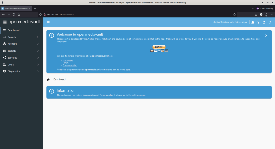Click the key saved-password icon in address bar

coord(48,14)
